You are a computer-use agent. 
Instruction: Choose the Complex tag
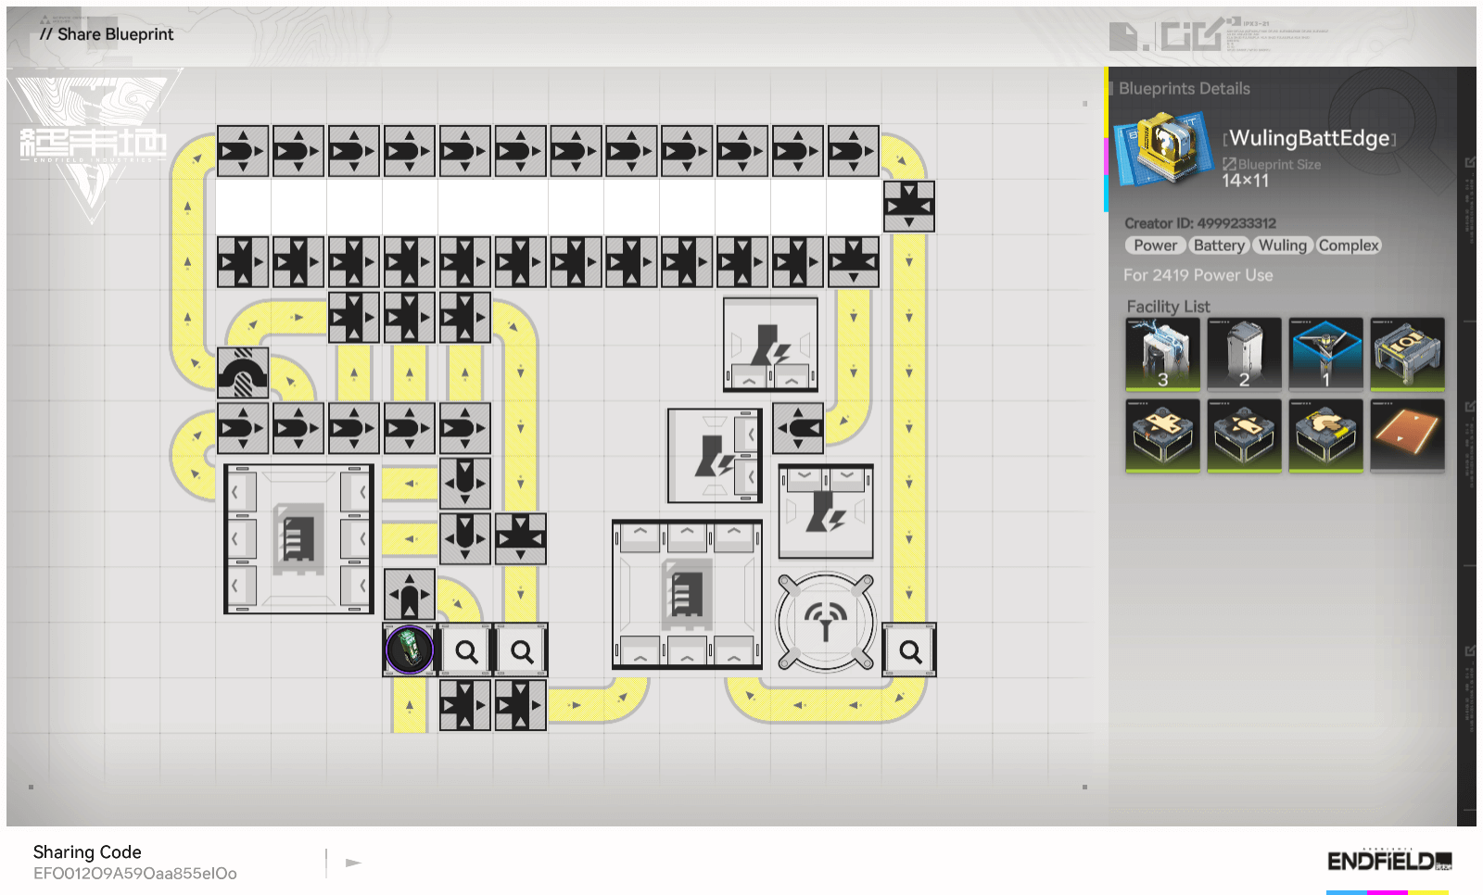(1349, 246)
